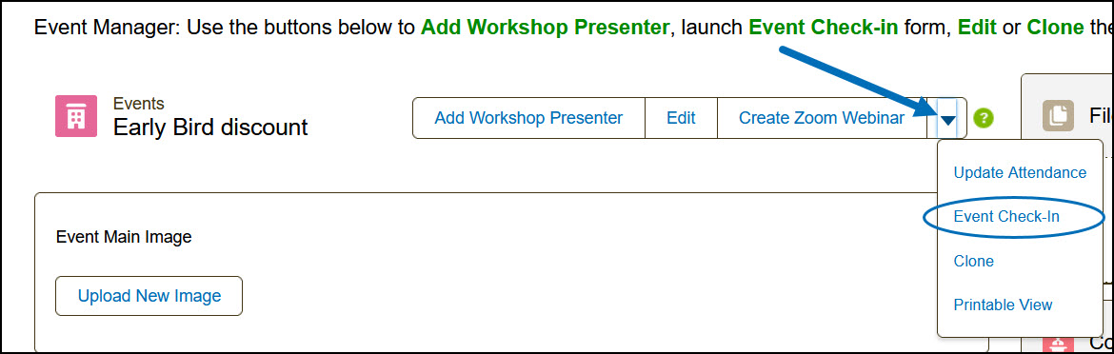Open the actions dropdown arrow beside Create Zoom Webinar
The image size is (1114, 354).
click(947, 118)
